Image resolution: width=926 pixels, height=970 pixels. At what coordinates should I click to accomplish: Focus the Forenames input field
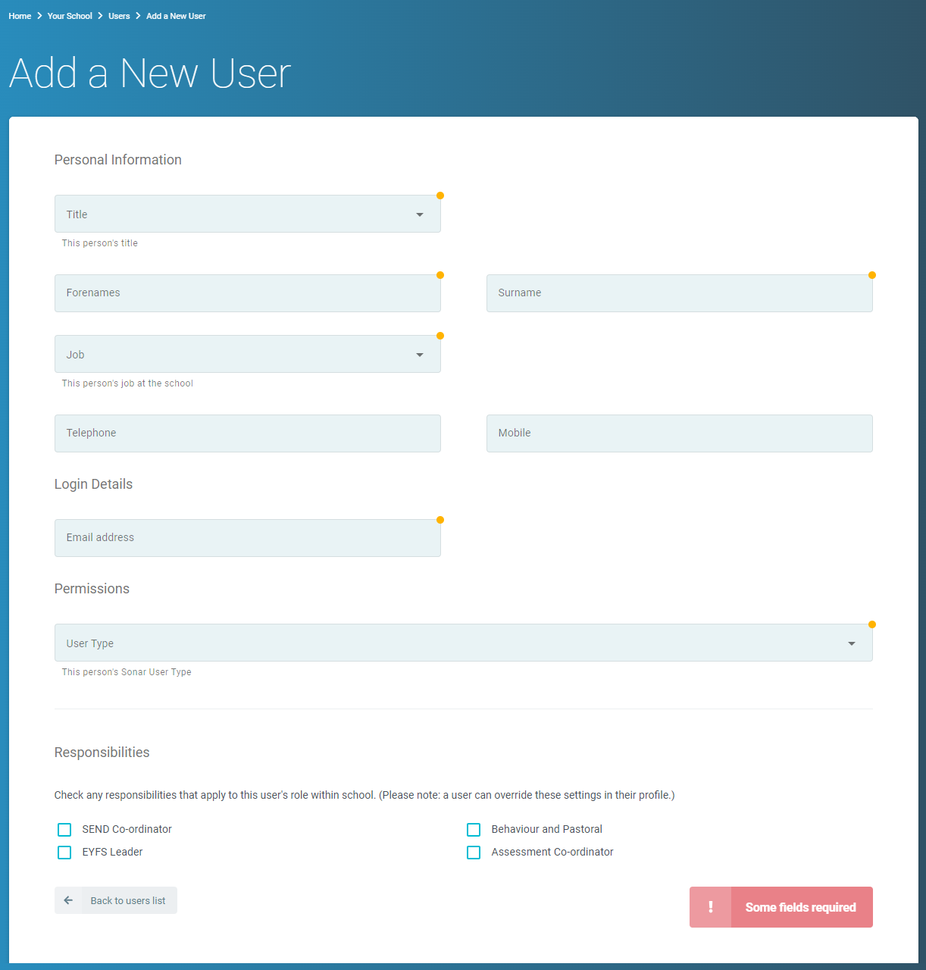click(248, 293)
